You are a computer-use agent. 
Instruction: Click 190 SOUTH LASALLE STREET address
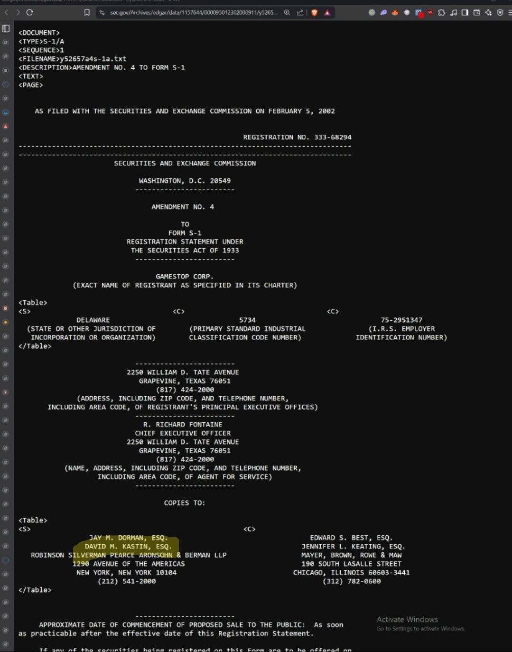(352, 564)
